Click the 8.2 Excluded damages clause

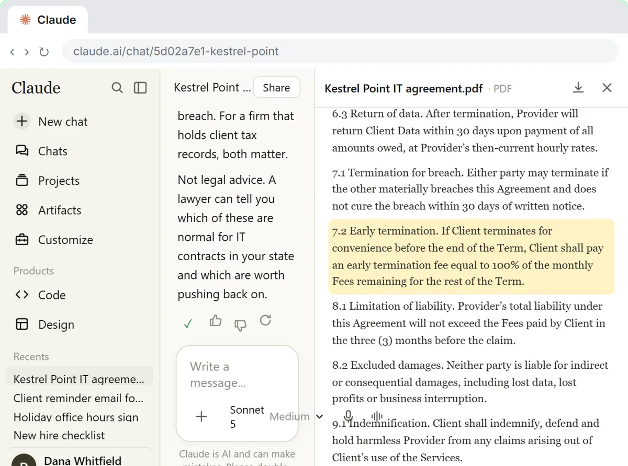[x=470, y=382]
